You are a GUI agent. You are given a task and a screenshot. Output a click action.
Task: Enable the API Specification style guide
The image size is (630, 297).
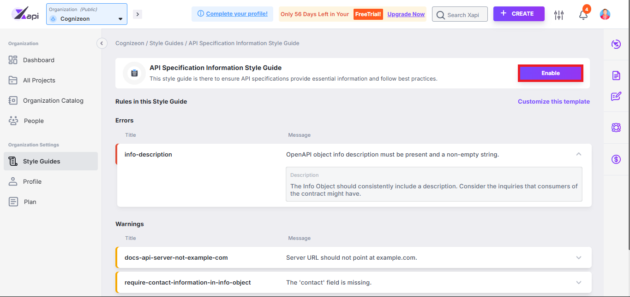[x=550, y=73]
